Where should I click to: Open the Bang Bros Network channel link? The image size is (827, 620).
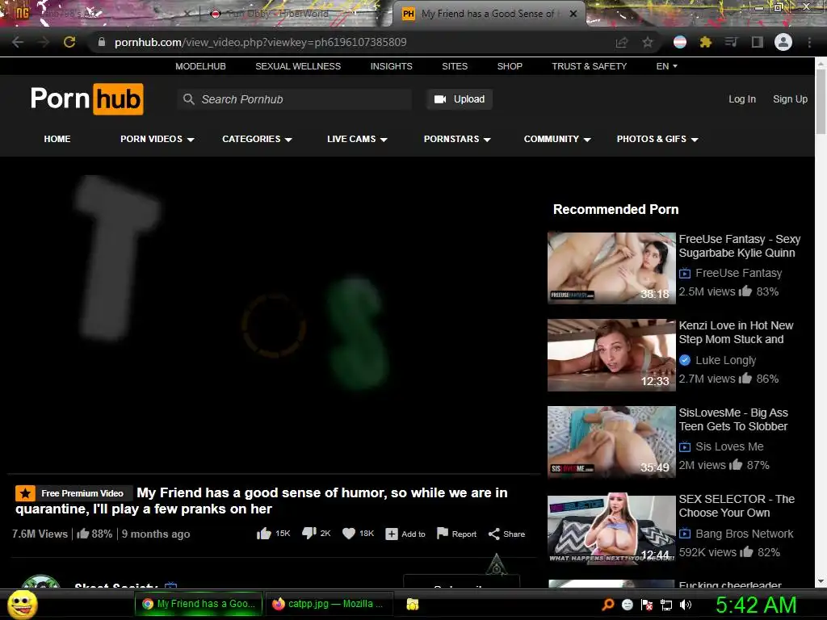(744, 534)
